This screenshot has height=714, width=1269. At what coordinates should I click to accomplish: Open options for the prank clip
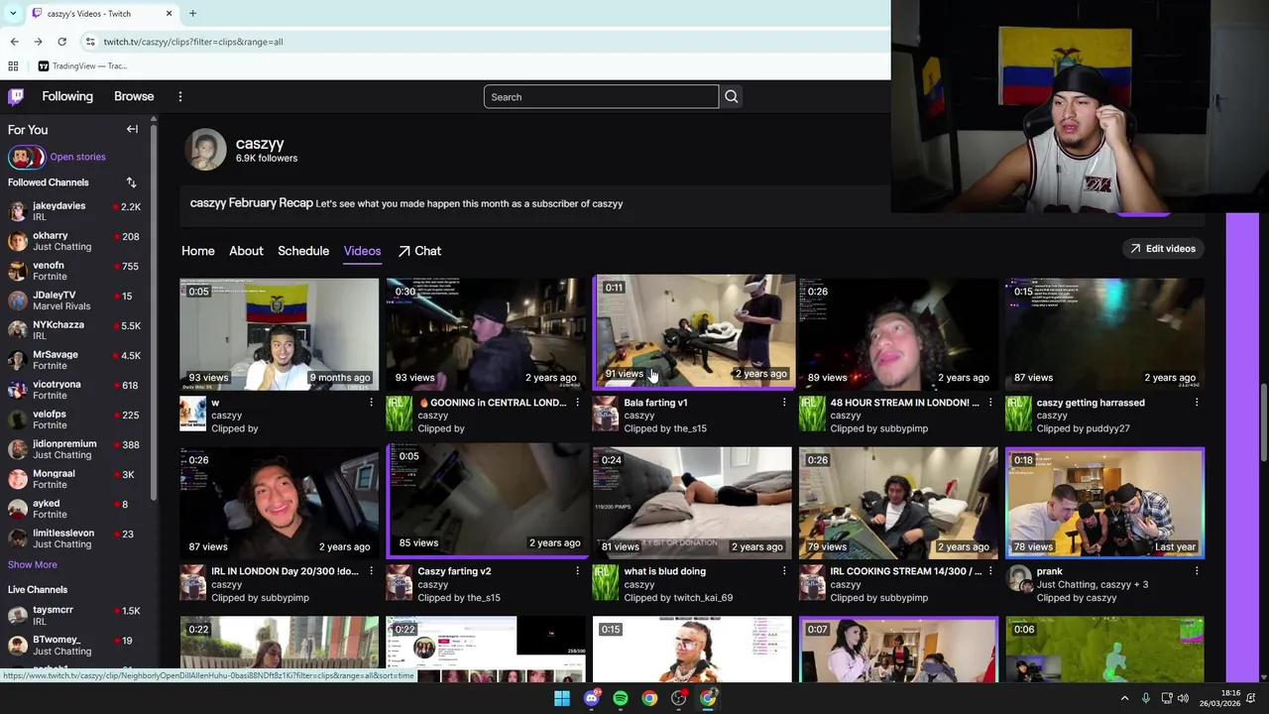coord(1196,571)
